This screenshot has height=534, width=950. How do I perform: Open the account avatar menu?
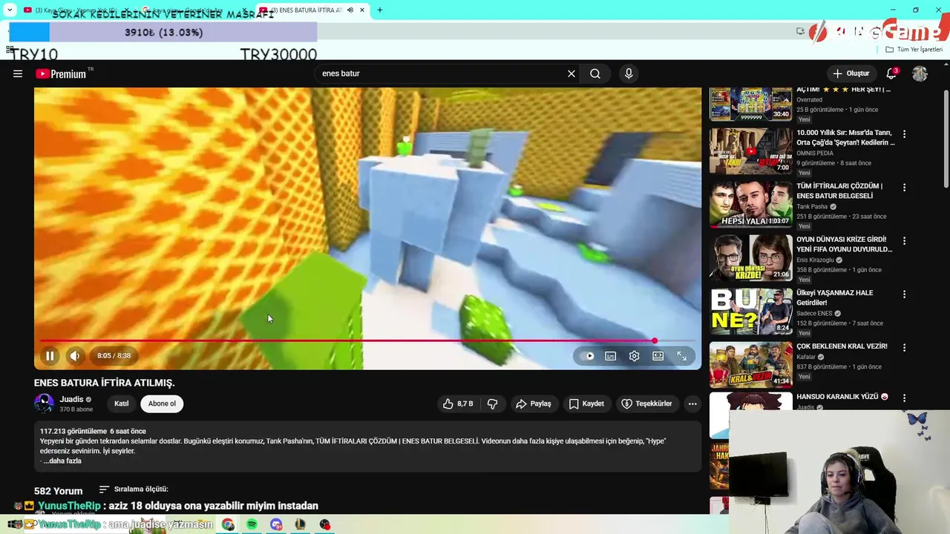920,73
